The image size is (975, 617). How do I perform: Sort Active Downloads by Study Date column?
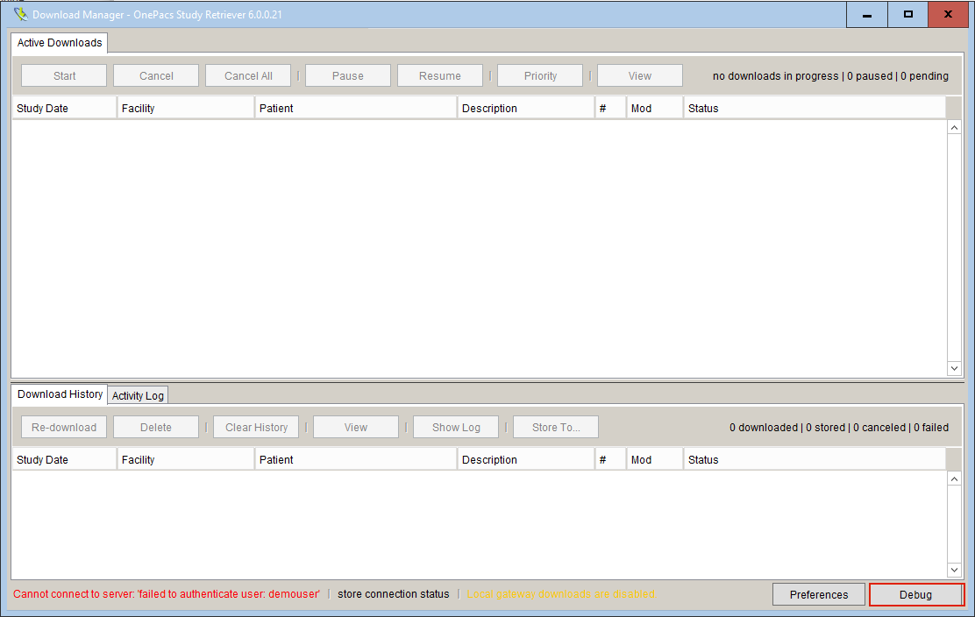[x=64, y=108]
